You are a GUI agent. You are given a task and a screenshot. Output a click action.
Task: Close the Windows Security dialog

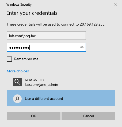[x=116, y=5]
